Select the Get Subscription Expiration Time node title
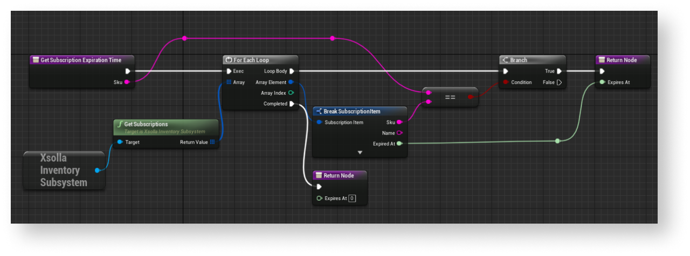 coord(81,60)
